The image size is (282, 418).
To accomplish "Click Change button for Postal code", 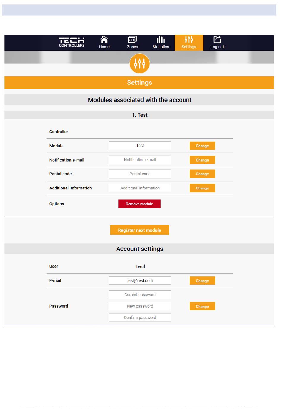I will (202, 174).
